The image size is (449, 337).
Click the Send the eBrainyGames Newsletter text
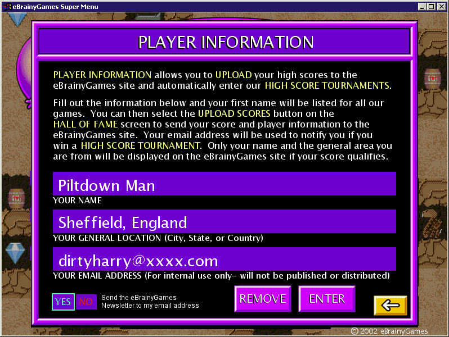click(150, 302)
